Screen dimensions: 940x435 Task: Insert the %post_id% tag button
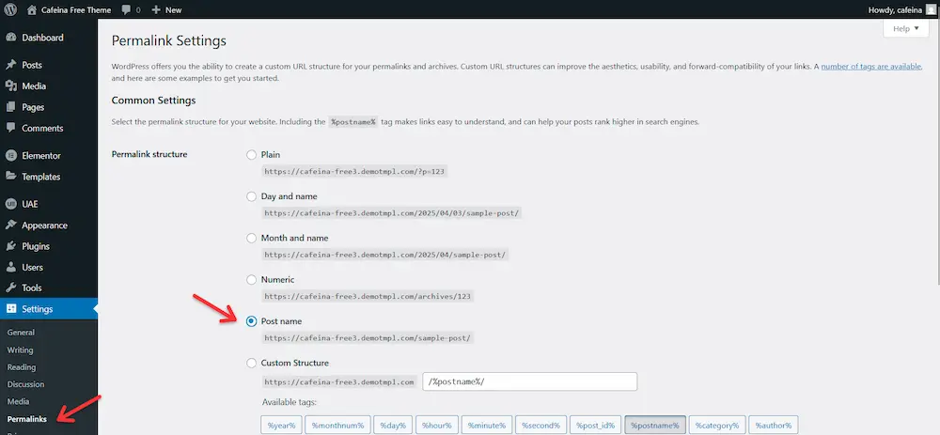coord(596,426)
